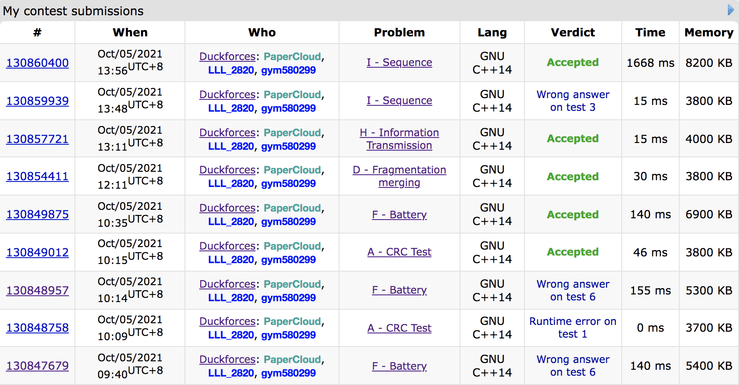Screen dimensions: 739x385
Task: Open submission 130849012
Action: click(x=37, y=253)
